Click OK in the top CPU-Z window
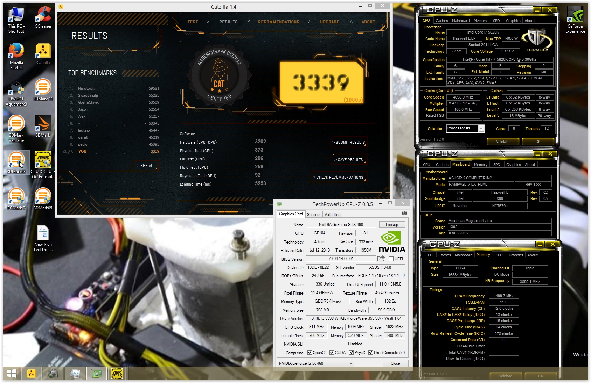 538,142
